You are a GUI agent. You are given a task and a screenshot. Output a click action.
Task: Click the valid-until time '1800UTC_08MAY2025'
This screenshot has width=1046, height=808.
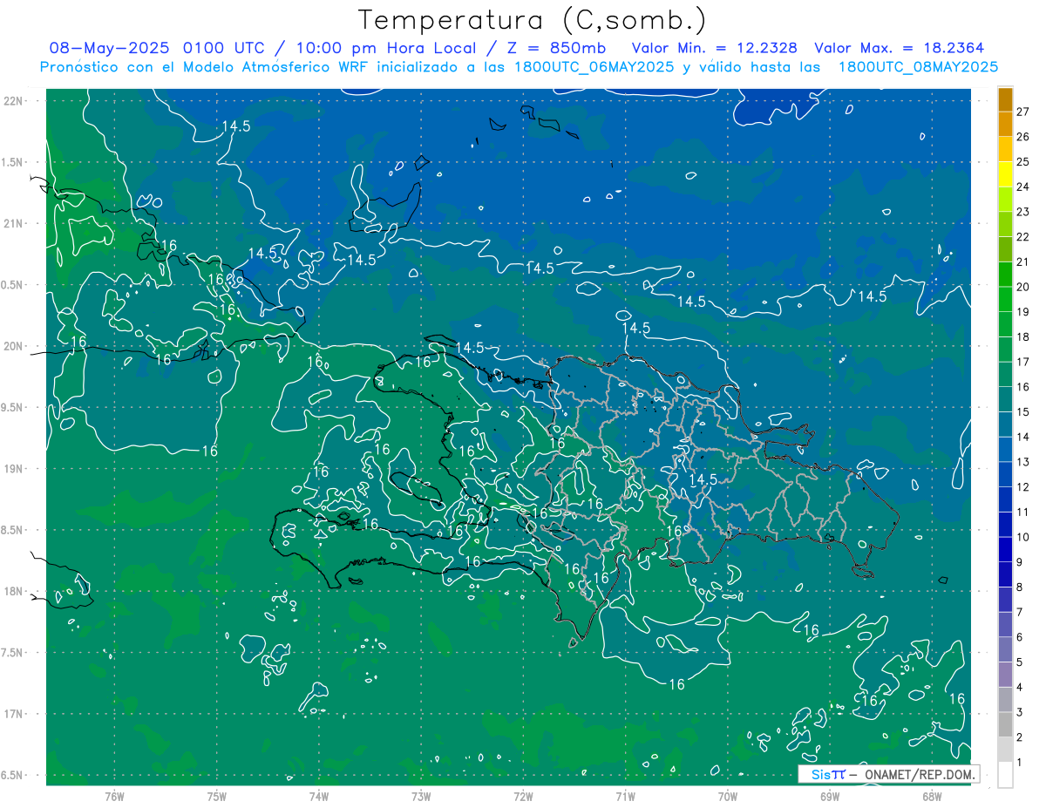click(x=918, y=67)
